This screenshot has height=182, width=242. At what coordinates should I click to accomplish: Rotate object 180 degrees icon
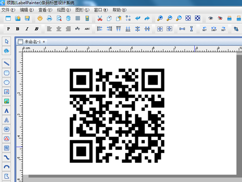pyautogui.click(x=214, y=29)
